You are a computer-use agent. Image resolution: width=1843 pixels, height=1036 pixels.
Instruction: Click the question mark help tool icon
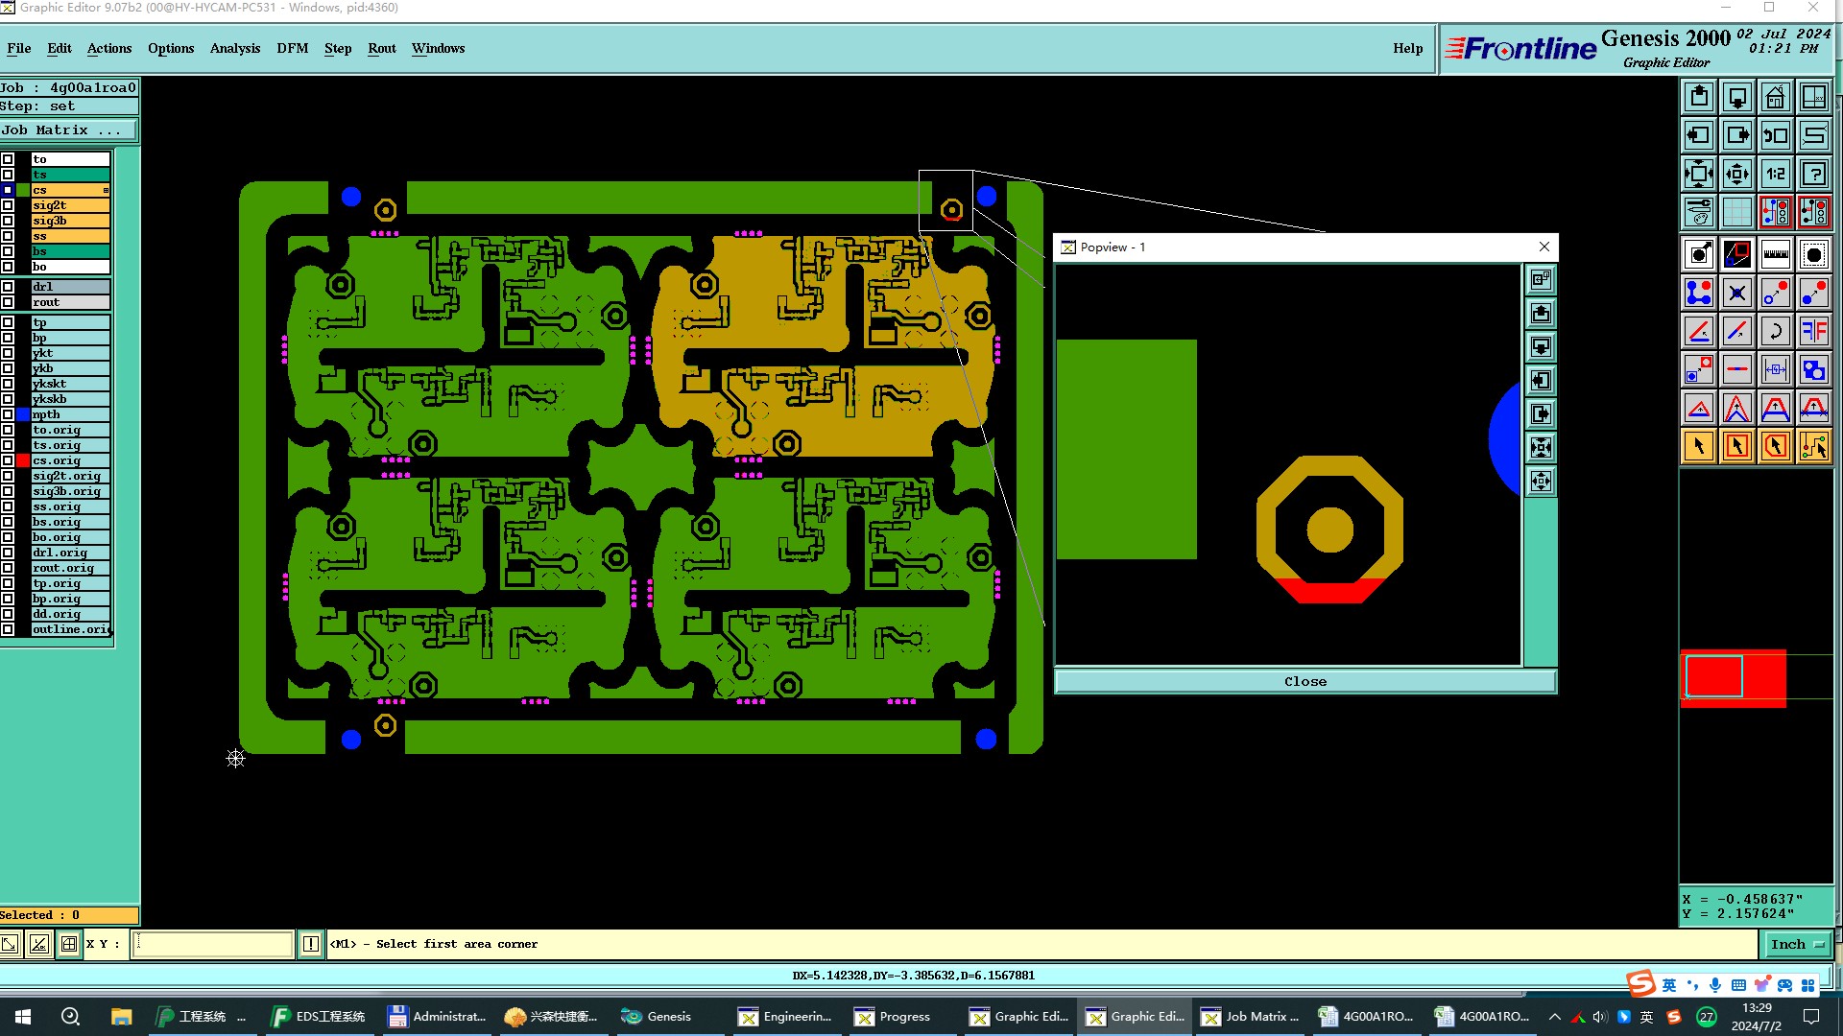pos(1813,174)
